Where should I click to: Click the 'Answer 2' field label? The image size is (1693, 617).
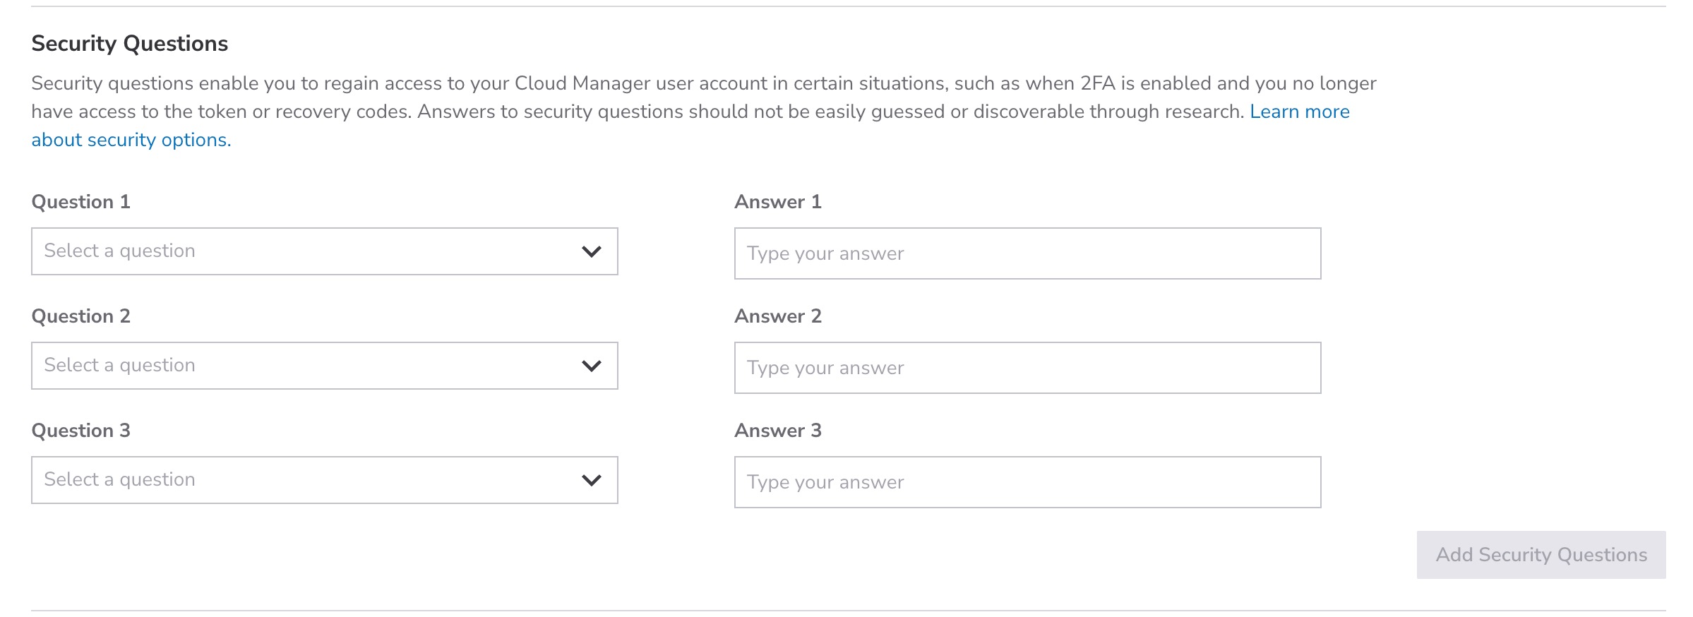pos(778,316)
